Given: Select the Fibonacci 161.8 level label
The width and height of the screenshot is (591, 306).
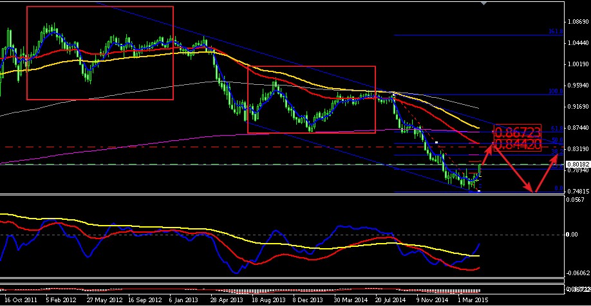Looking at the screenshot, I should 556,32.
